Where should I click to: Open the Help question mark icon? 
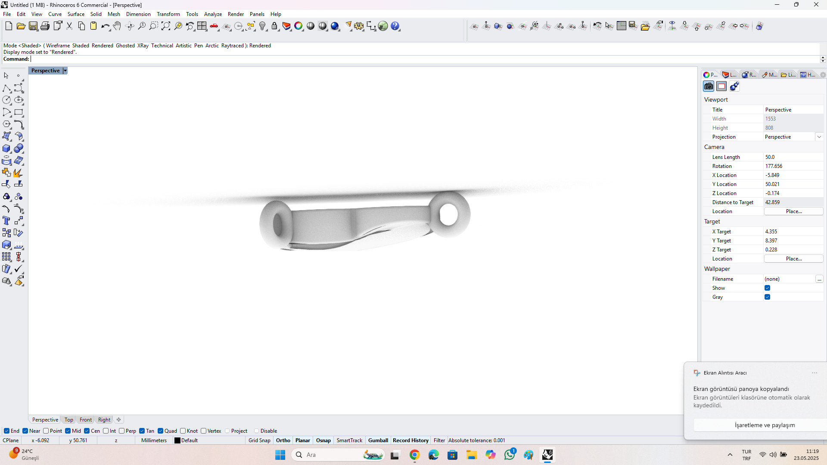point(395,26)
